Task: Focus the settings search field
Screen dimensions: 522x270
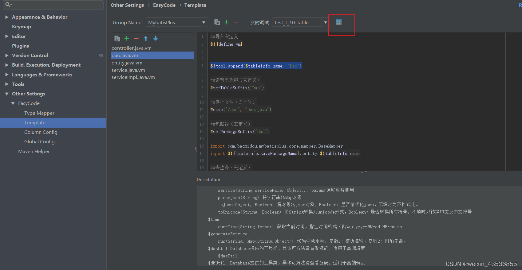Action: [x=53, y=5]
